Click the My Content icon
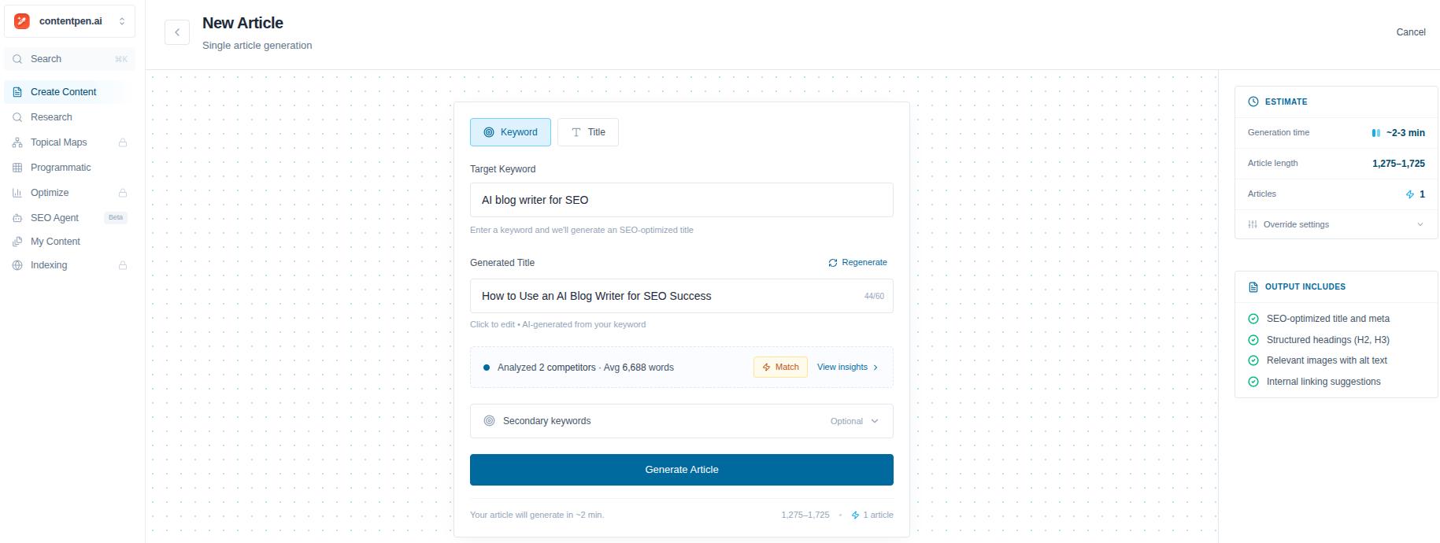The image size is (1440, 543). click(17, 242)
